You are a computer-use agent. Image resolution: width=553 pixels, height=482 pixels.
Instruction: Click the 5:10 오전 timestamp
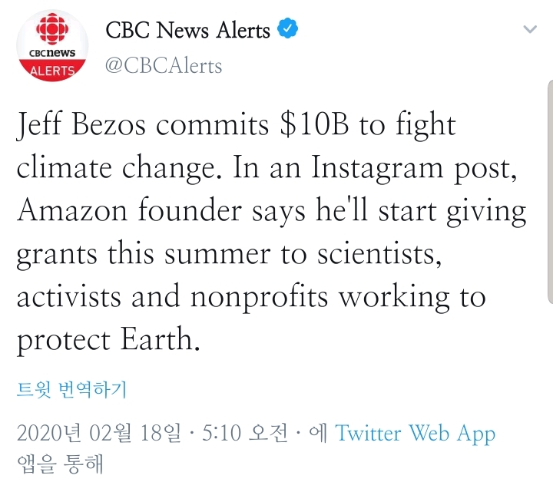click(247, 434)
